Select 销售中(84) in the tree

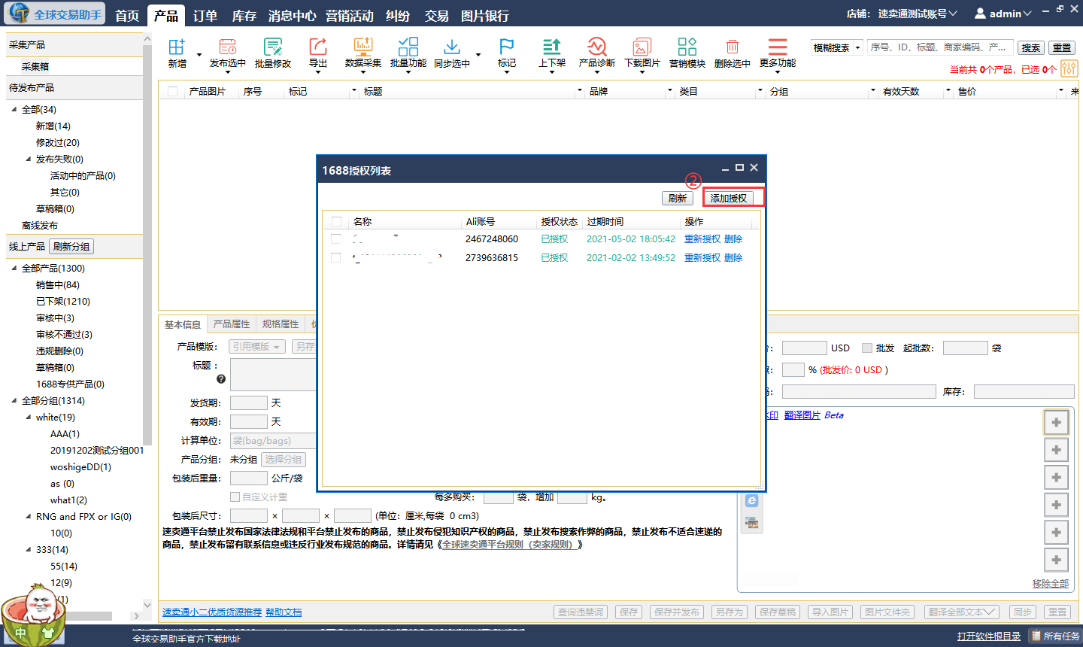coord(58,284)
